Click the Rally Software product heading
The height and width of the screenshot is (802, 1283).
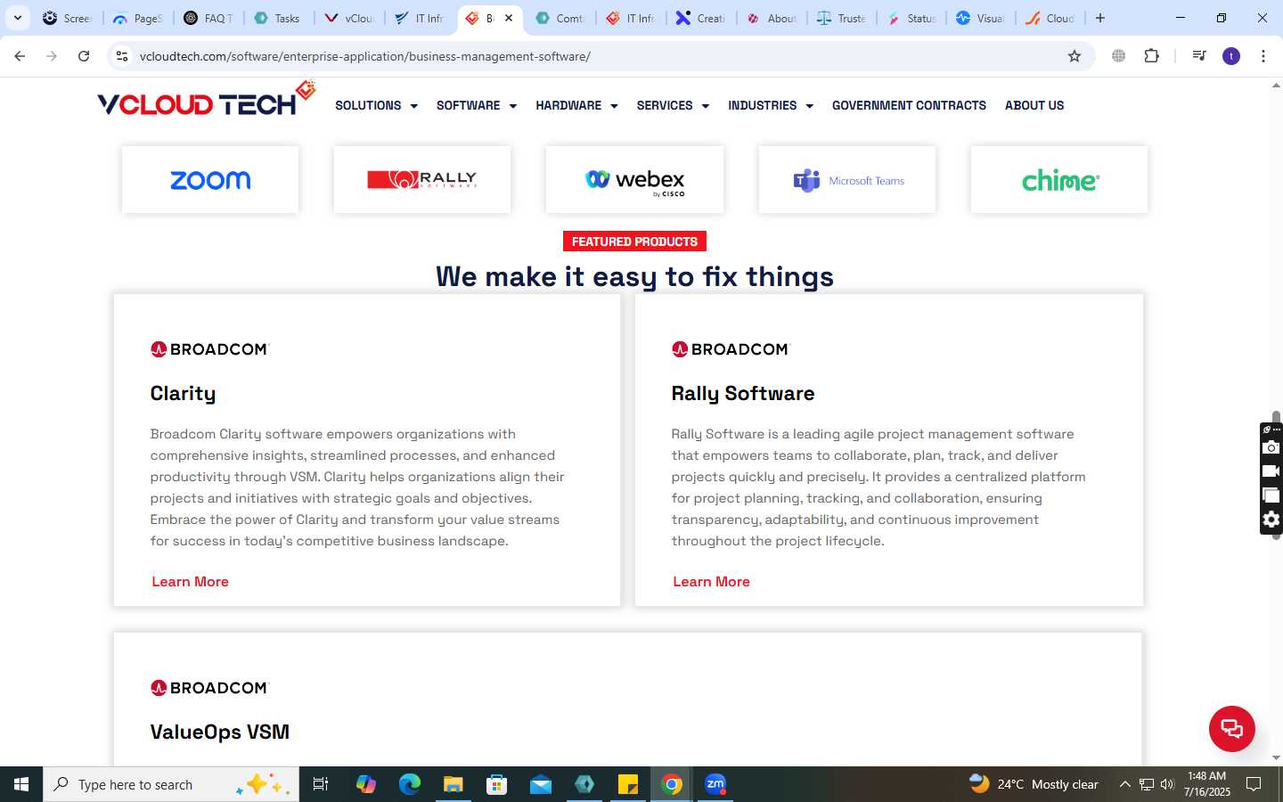click(743, 394)
